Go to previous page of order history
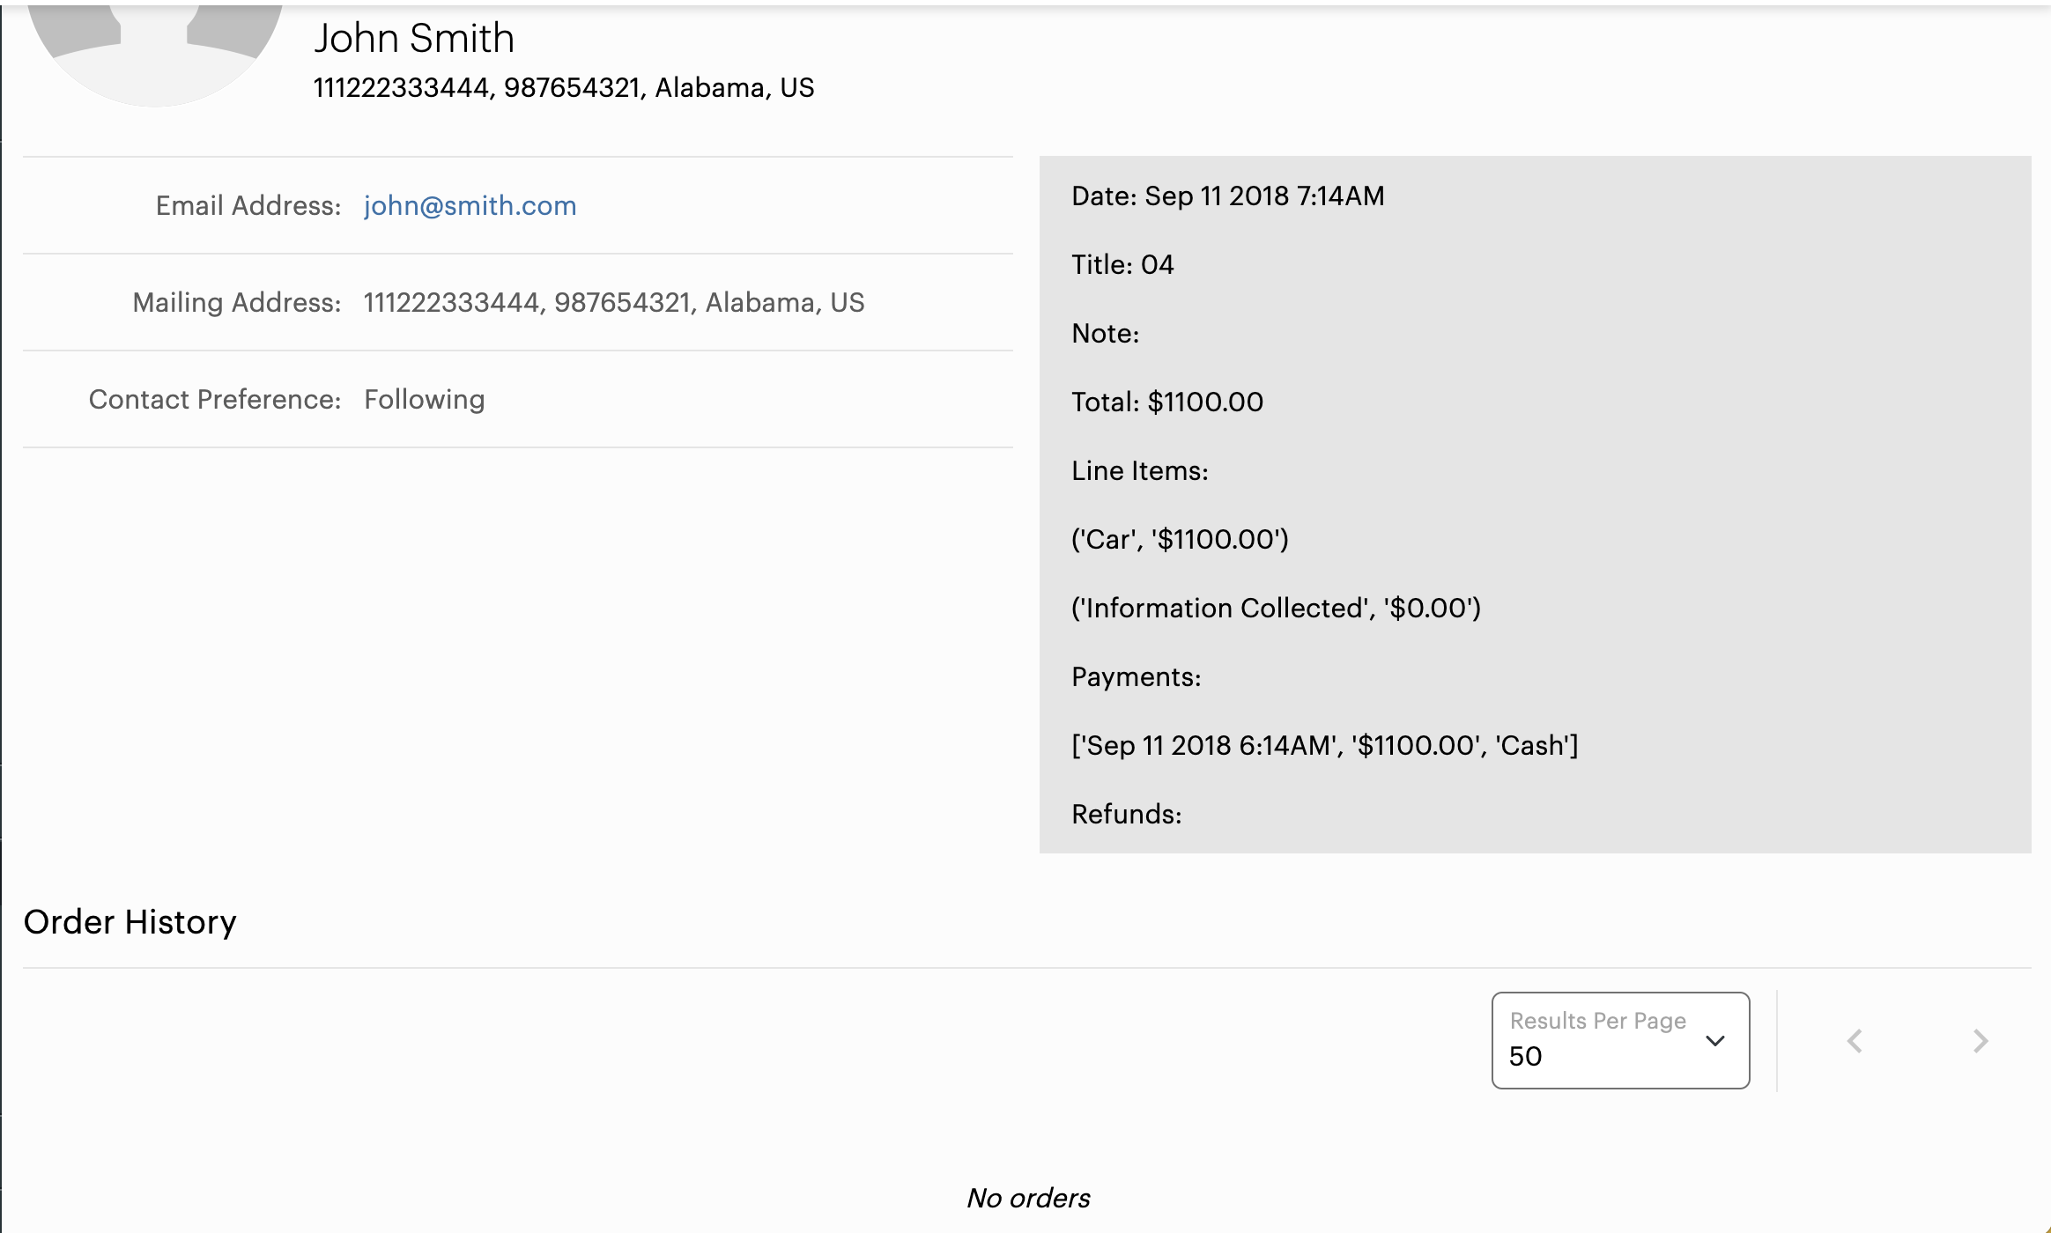The width and height of the screenshot is (2051, 1233). [1855, 1041]
